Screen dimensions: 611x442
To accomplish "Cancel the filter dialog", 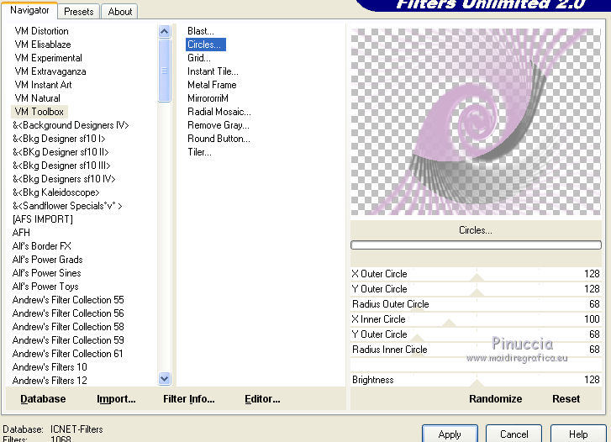I will pyautogui.click(x=514, y=434).
